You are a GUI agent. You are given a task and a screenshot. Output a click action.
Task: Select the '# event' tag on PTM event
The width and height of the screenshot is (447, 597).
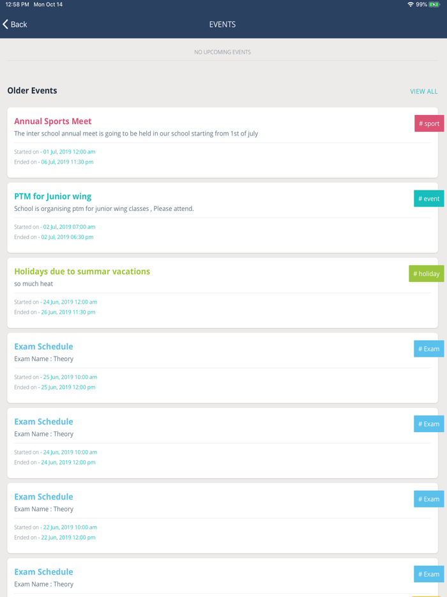click(x=428, y=198)
